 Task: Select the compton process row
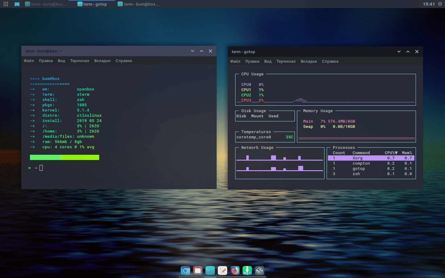tap(371, 163)
